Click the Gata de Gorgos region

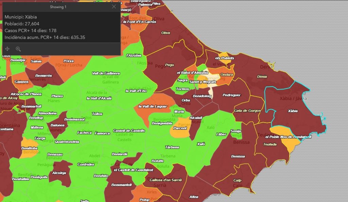[x=247, y=111]
